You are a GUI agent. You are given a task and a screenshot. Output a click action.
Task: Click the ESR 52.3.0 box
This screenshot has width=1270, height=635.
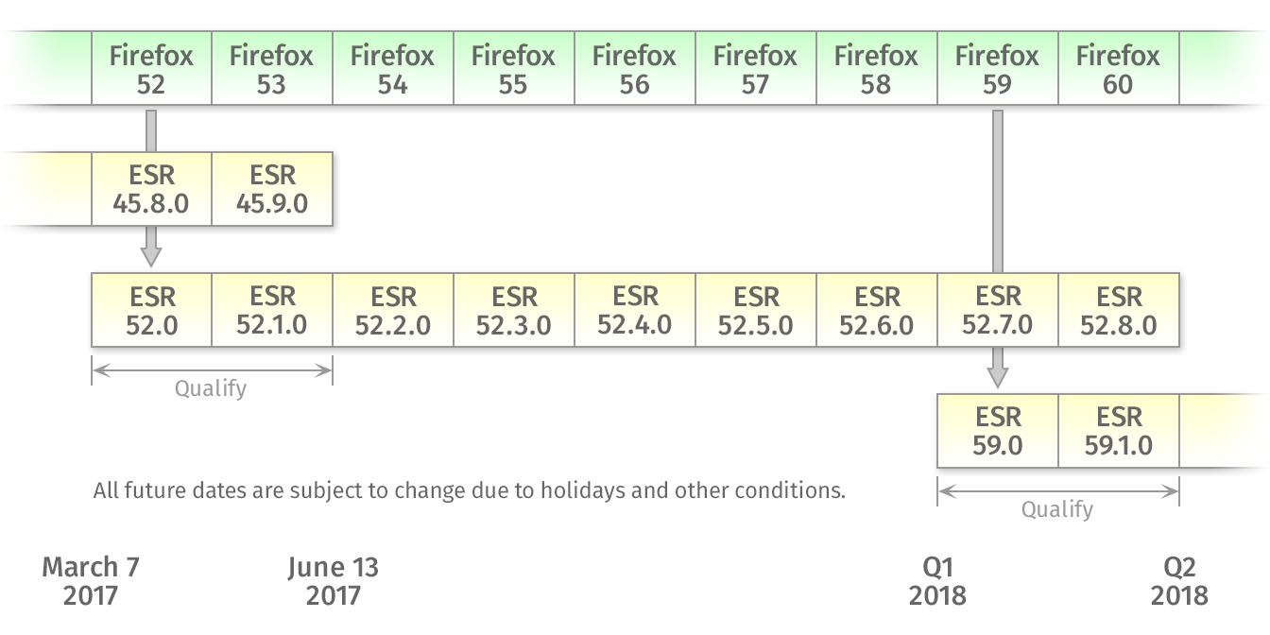(x=514, y=310)
